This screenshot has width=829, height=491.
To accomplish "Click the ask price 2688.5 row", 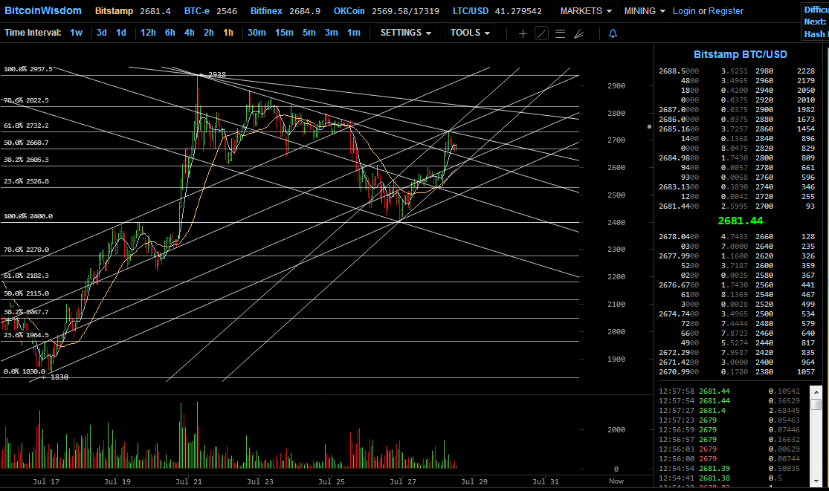I will [737, 71].
